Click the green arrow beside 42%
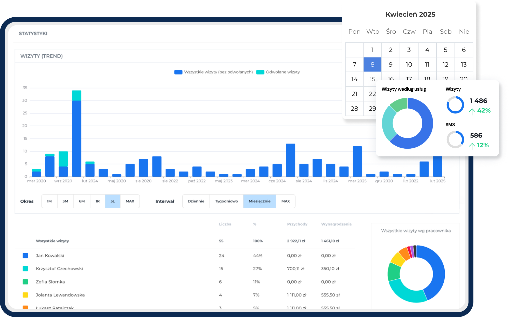Image resolution: width=510 pixels, height=317 pixels. coord(472,111)
